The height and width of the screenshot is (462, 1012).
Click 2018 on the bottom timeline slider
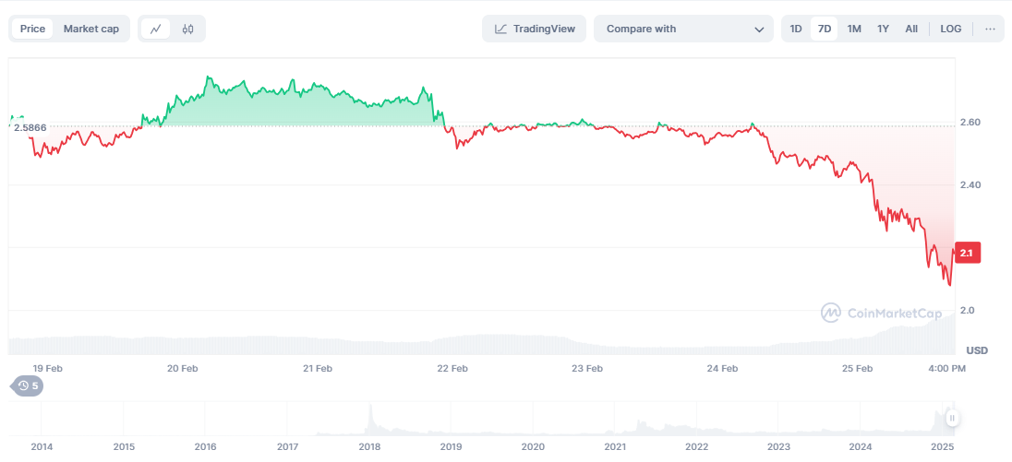pyautogui.click(x=369, y=446)
